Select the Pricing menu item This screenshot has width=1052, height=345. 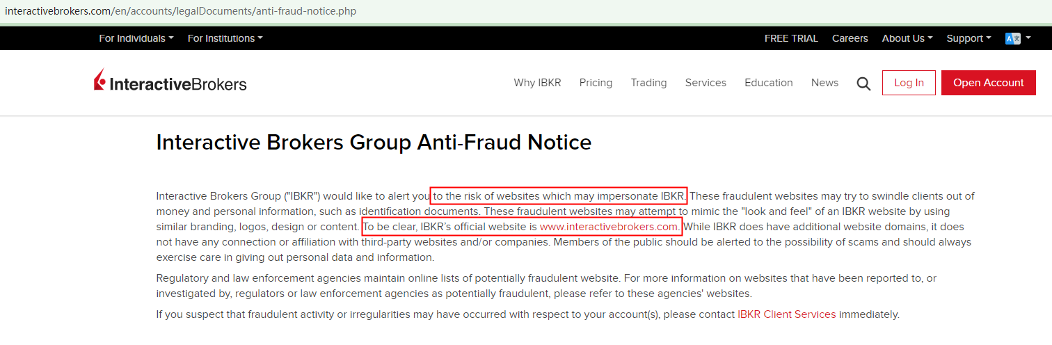coord(596,83)
